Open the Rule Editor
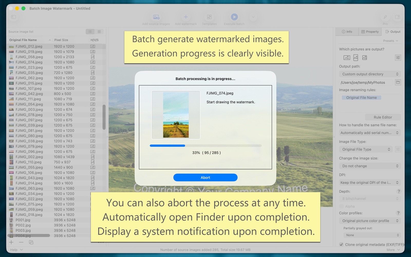The height and width of the screenshot is (257, 411). [382, 117]
